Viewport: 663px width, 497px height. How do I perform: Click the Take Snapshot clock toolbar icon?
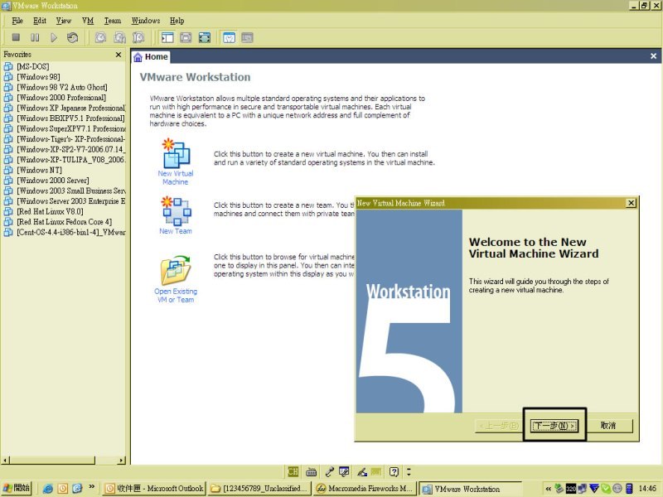(x=100, y=37)
